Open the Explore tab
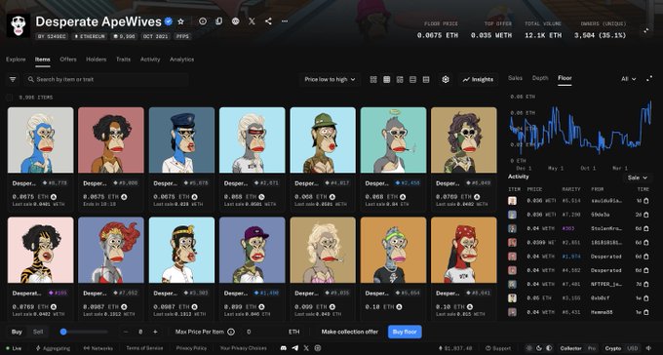 [x=16, y=59]
